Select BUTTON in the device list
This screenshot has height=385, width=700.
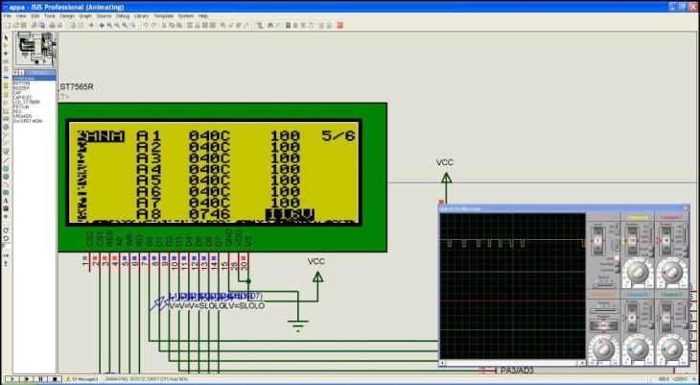click(x=21, y=84)
